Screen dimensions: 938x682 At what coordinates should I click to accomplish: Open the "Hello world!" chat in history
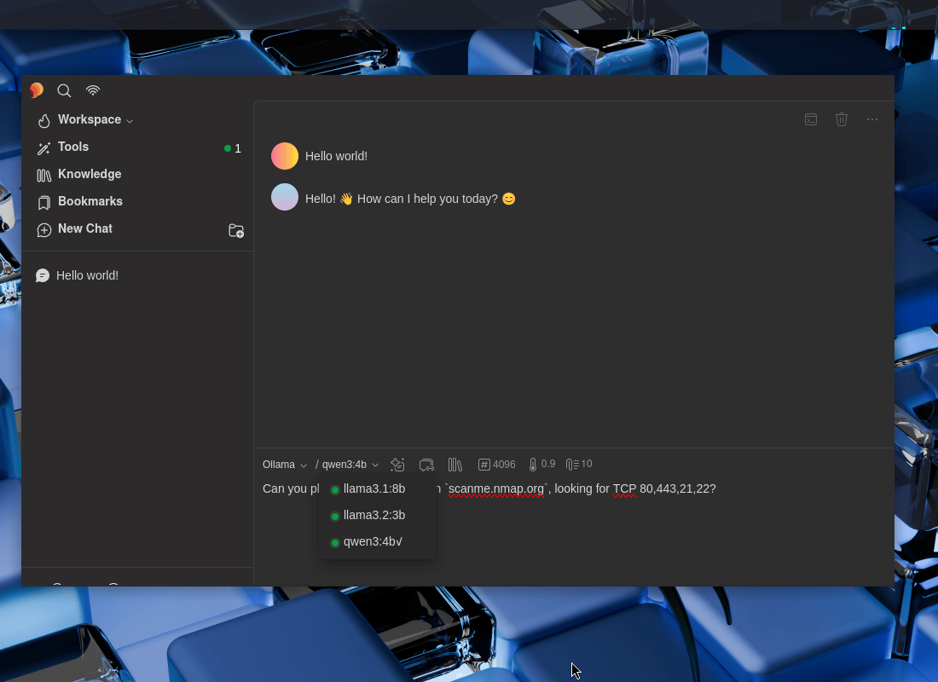click(x=87, y=275)
